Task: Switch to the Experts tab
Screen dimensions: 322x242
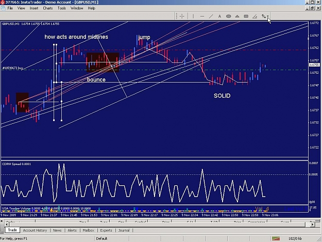Action: click(x=106, y=230)
